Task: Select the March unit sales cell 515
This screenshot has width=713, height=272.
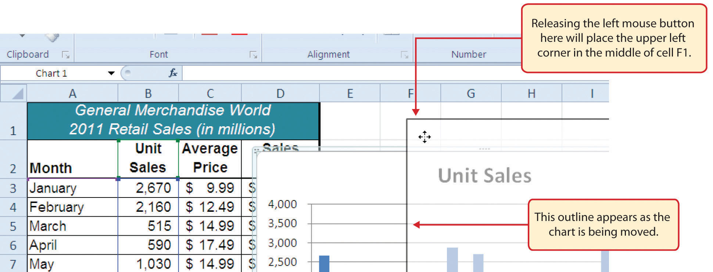Action: [148, 226]
